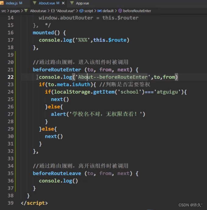Viewport: 207px width, 210px height.
Task: Click the 'atguigu' string on line 24
Action: coord(167,92)
